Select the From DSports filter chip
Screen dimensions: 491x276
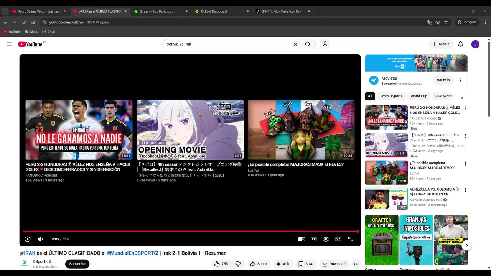(391, 96)
